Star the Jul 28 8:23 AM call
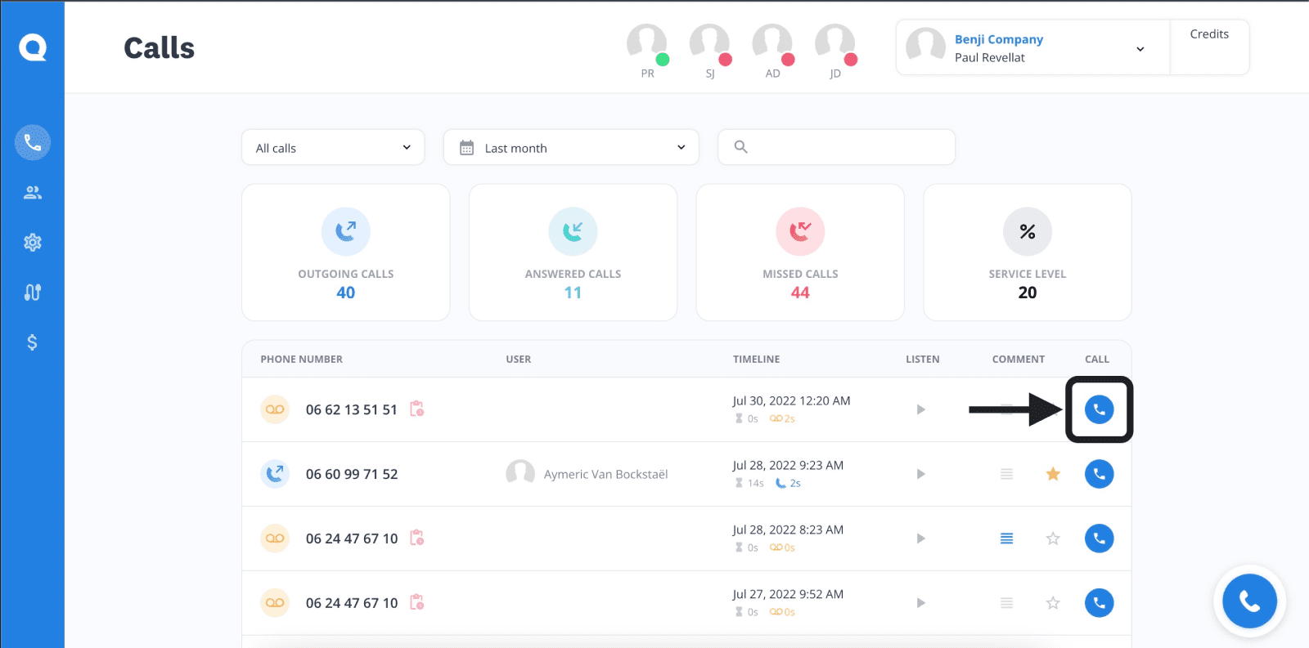Screen dimensions: 1309x648 tap(1053, 539)
